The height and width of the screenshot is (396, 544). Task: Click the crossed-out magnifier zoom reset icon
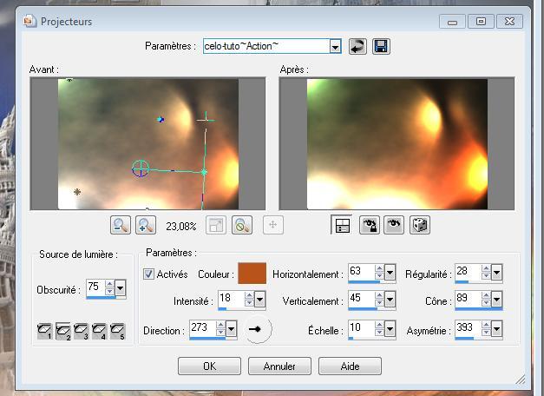pos(242,225)
